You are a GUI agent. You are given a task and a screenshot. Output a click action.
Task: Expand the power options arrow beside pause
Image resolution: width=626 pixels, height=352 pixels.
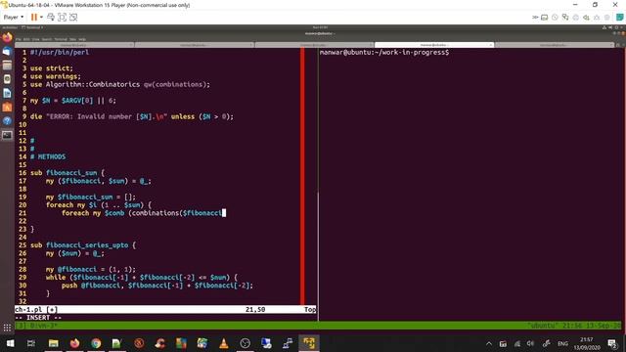[41, 18]
